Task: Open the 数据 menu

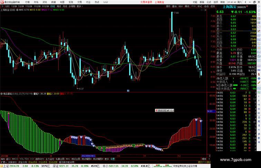Action: point(53,2)
